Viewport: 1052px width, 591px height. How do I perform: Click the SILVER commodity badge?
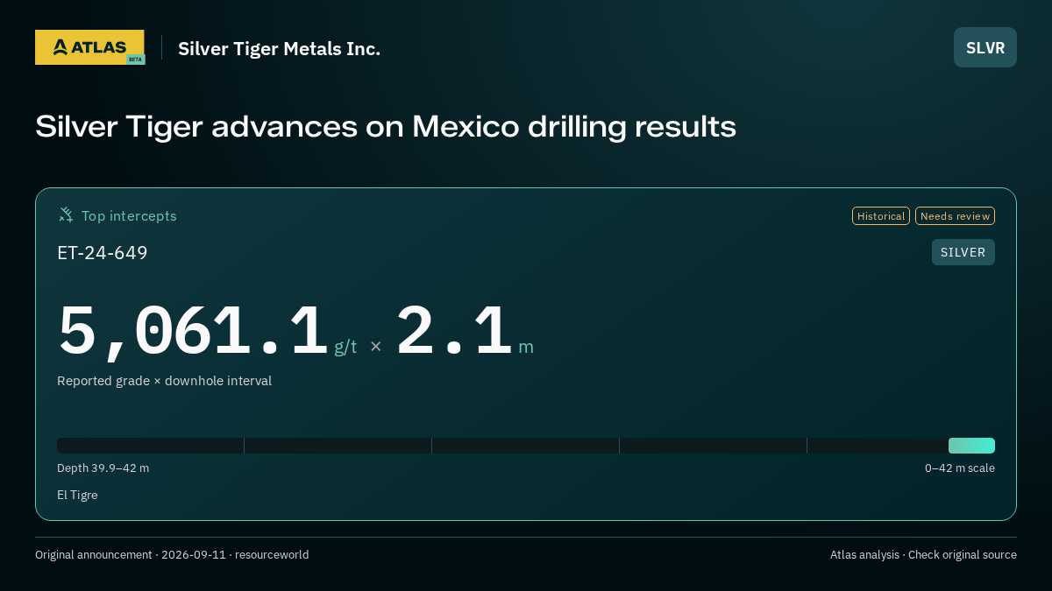click(x=963, y=252)
